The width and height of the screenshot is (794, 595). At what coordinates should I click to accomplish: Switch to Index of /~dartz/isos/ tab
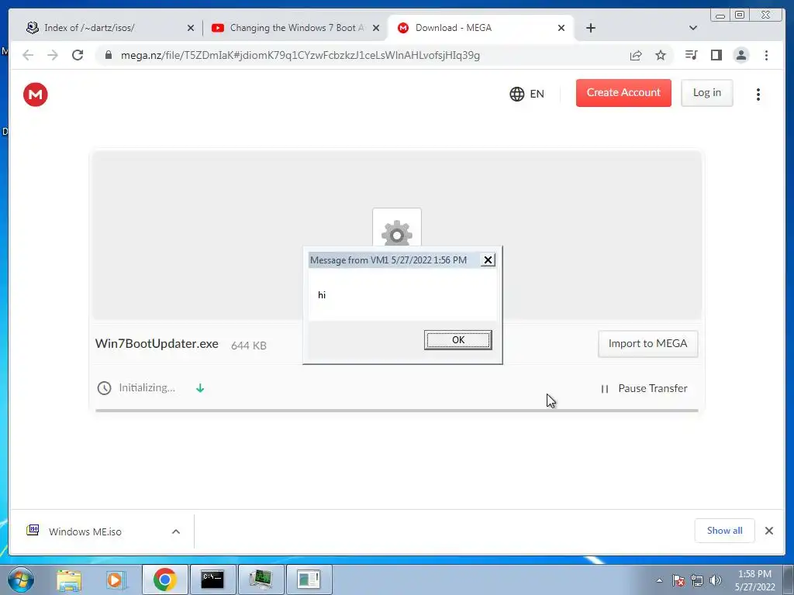click(x=89, y=28)
